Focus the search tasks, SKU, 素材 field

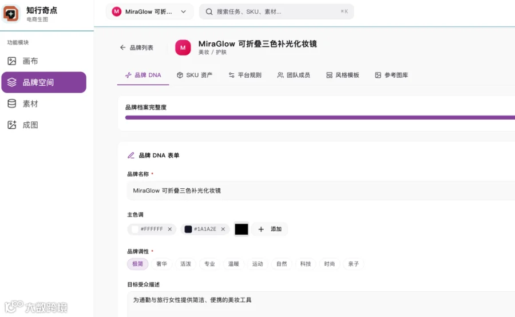276,11
